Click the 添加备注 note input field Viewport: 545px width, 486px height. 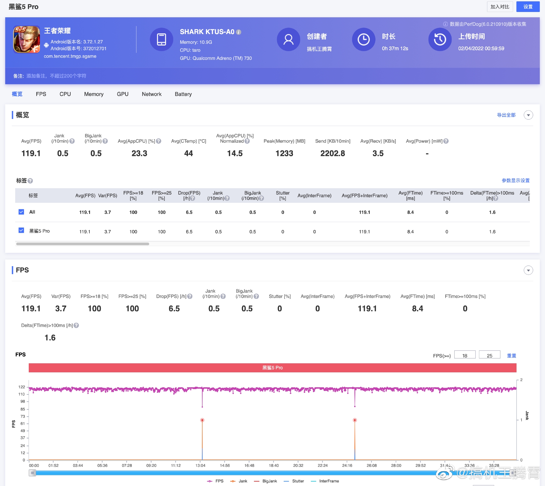[x=56, y=76]
